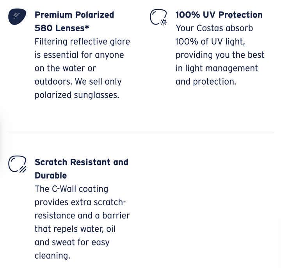This screenshot has height=268, width=281.
Task: Click the Scratch Resistant lens icon
Action: click(x=17, y=164)
